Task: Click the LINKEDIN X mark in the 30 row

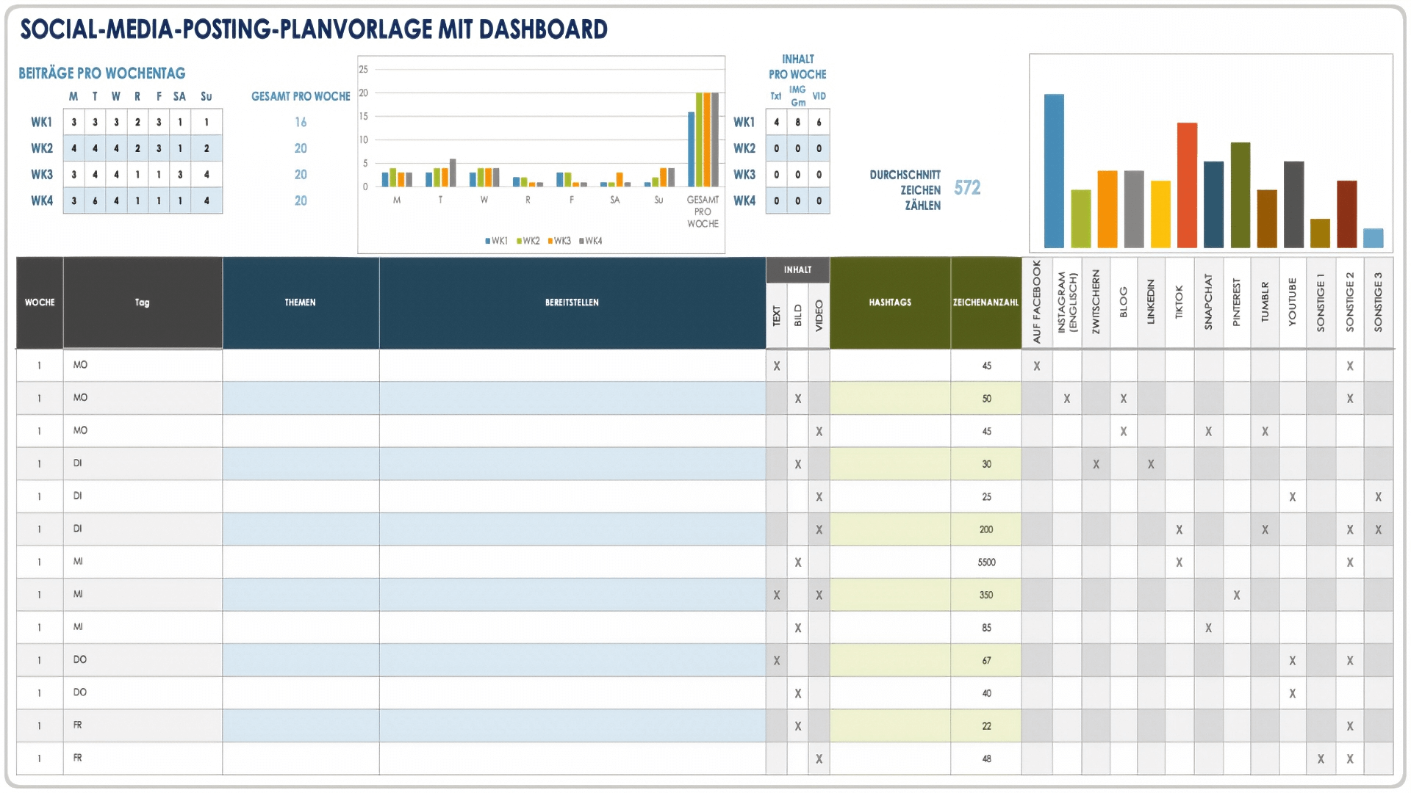Action: point(1151,465)
